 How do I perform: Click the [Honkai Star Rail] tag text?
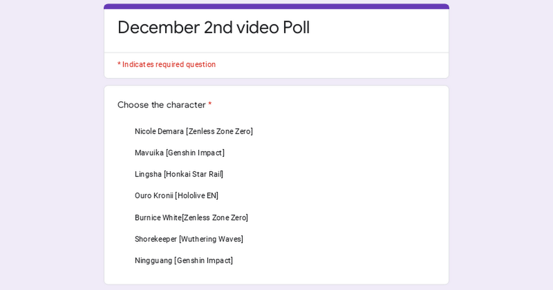[x=194, y=174]
